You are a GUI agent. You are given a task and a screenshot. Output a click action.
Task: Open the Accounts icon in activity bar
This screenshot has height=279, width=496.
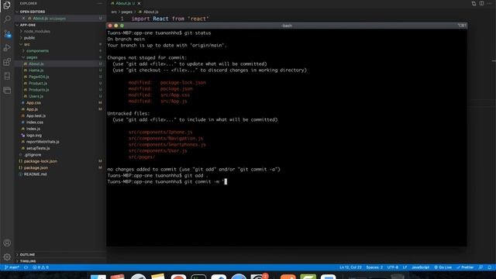[x=7, y=243]
